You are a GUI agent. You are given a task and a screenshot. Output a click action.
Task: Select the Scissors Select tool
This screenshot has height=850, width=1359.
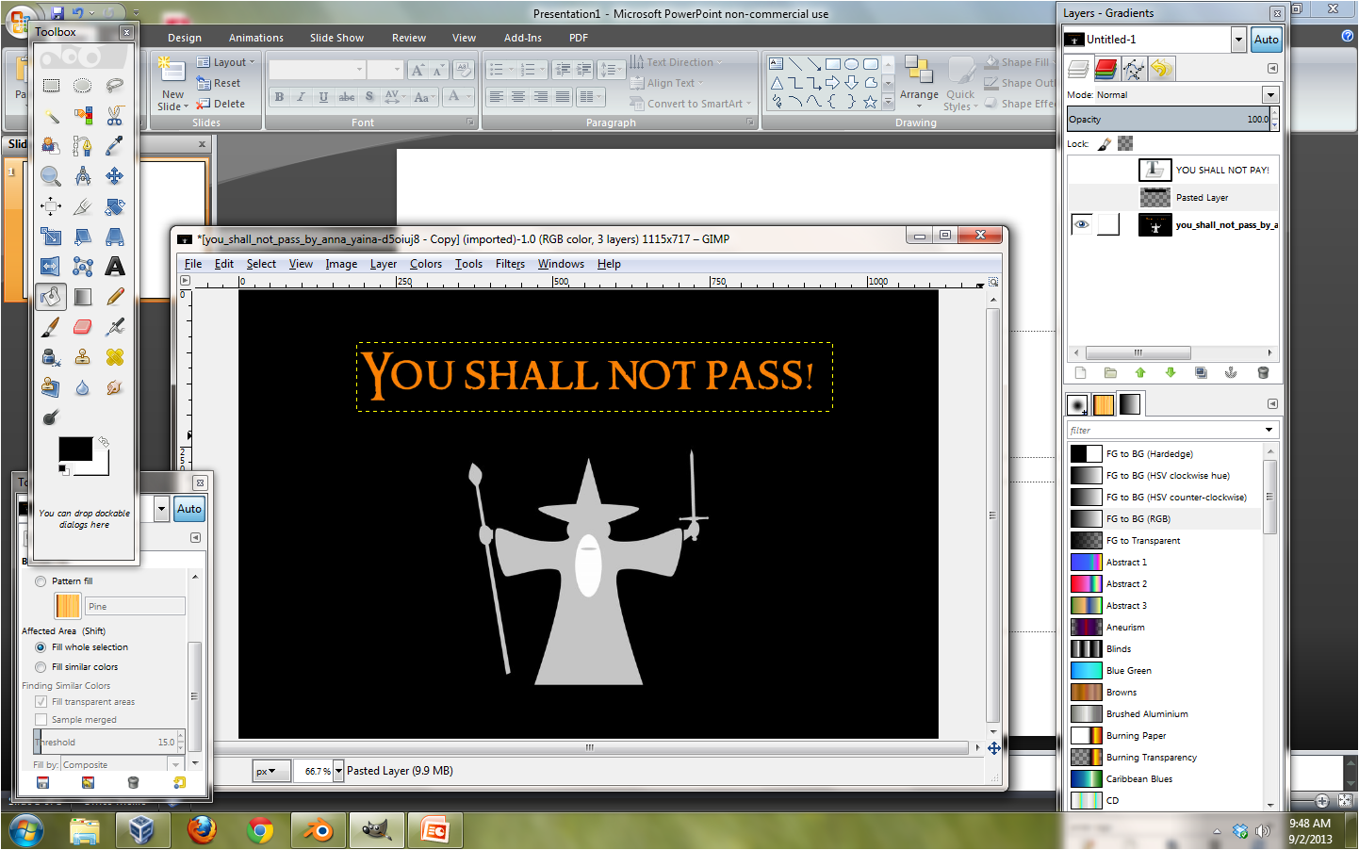(114, 116)
